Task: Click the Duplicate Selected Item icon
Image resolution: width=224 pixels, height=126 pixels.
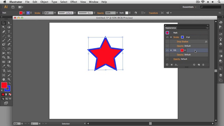Action: click(198, 65)
